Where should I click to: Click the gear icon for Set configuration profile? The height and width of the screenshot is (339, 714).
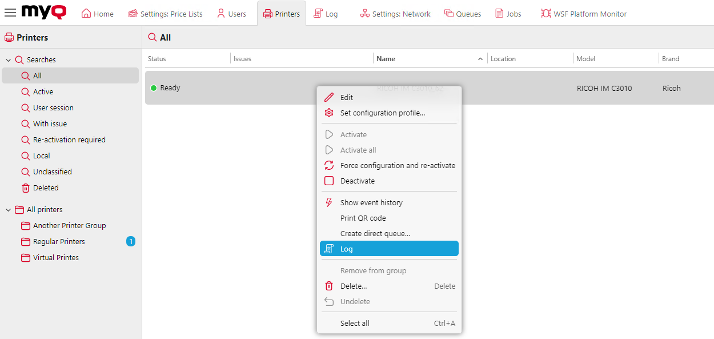pyautogui.click(x=329, y=113)
